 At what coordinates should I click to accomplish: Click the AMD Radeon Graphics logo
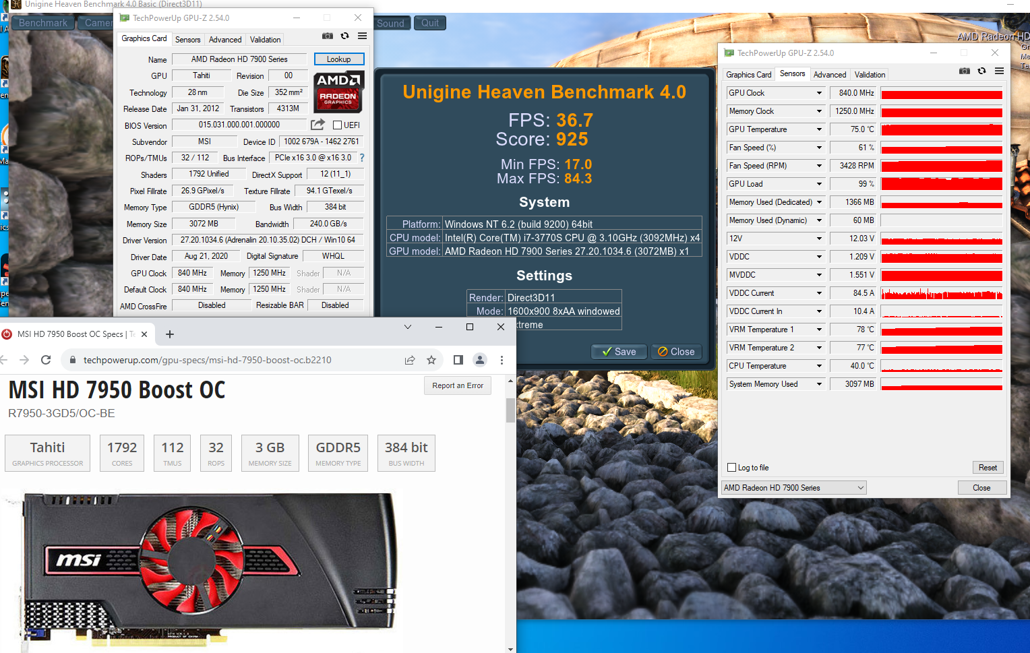point(339,91)
